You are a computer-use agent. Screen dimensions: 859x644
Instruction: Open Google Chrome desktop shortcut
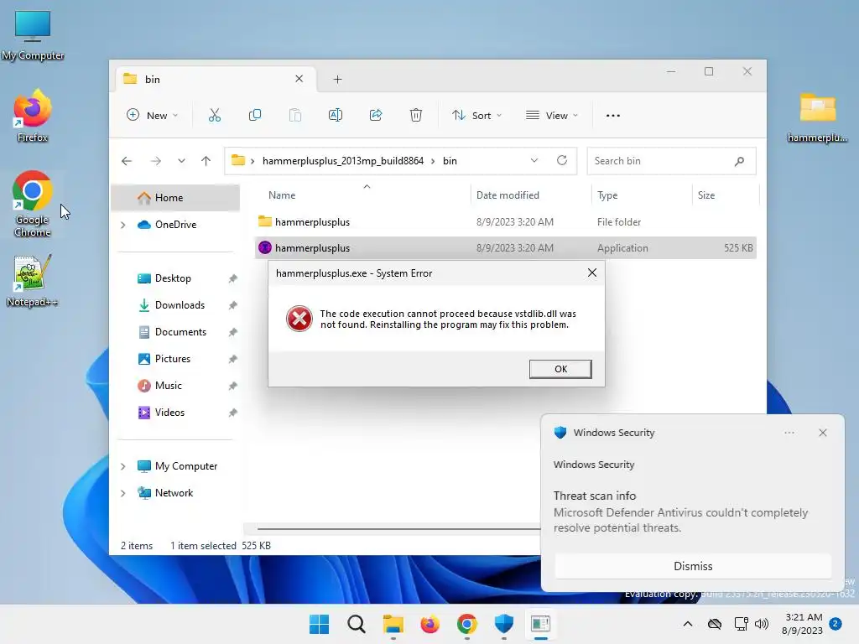33,204
